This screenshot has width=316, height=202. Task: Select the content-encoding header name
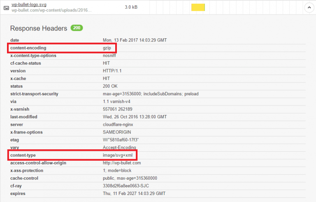pyautogui.click(x=28, y=48)
